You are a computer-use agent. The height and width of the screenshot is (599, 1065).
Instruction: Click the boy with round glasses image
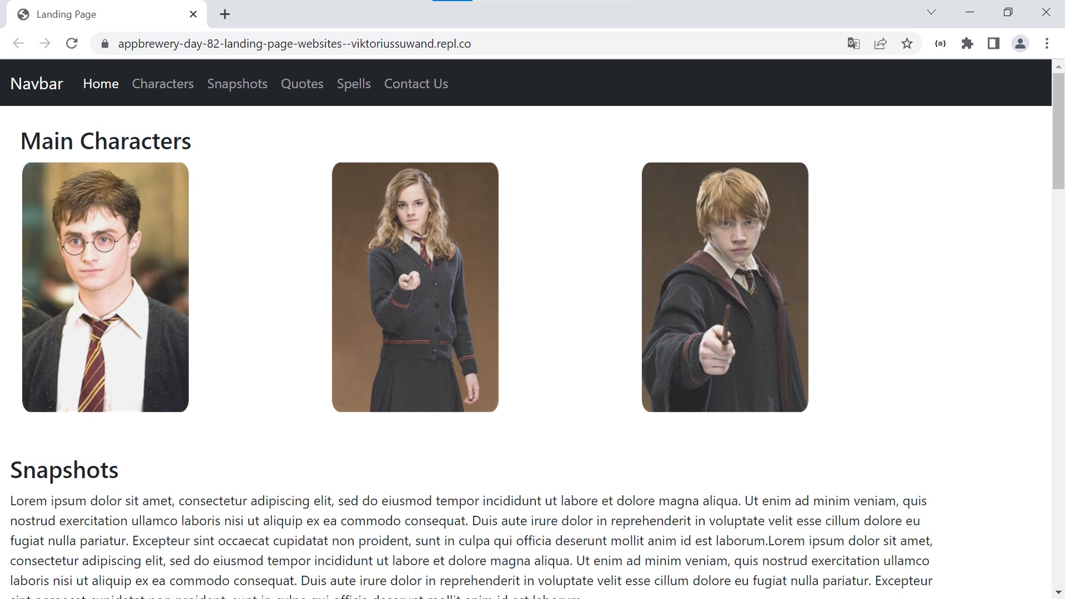106,287
